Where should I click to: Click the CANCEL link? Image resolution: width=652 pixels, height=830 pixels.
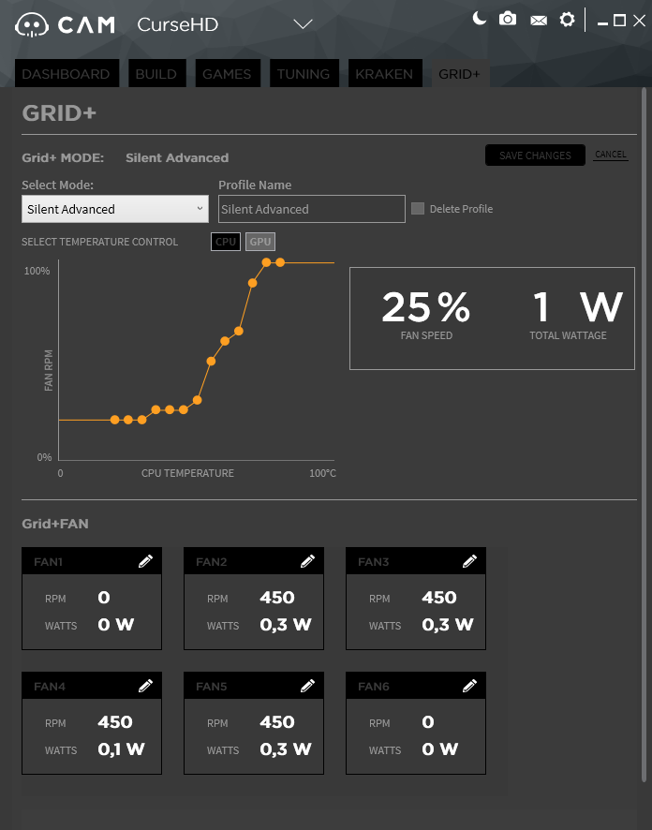coord(610,155)
